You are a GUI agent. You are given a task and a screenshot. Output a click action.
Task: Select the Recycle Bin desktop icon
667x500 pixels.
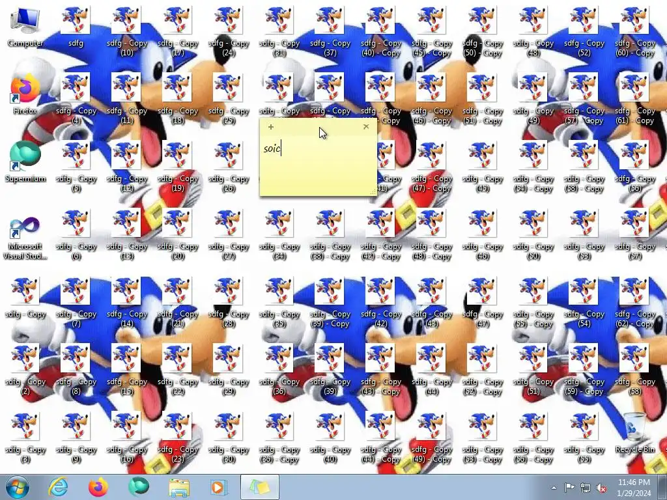click(x=634, y=433)
